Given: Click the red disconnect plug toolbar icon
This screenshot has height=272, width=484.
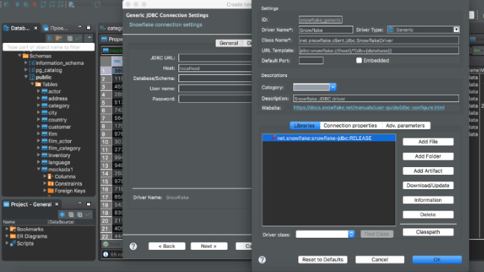Looking at the screenshot, I should click(34, 4).
